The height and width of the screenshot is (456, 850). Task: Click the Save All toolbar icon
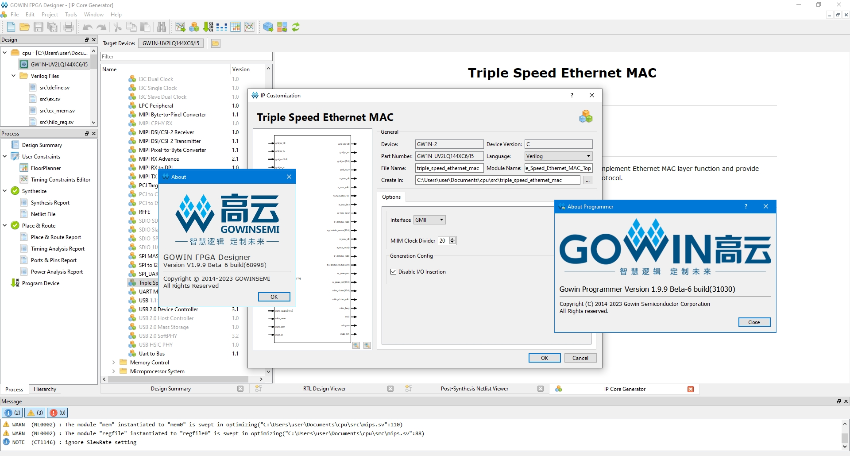click(x=52, y=27)
